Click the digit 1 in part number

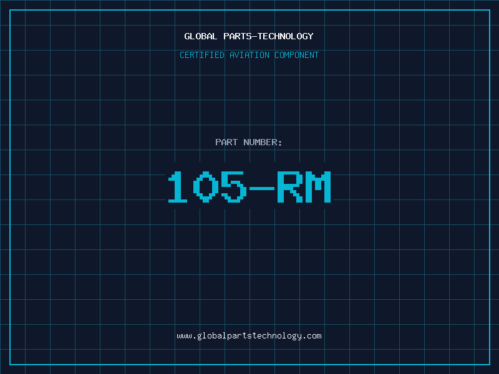coord(178,187)
